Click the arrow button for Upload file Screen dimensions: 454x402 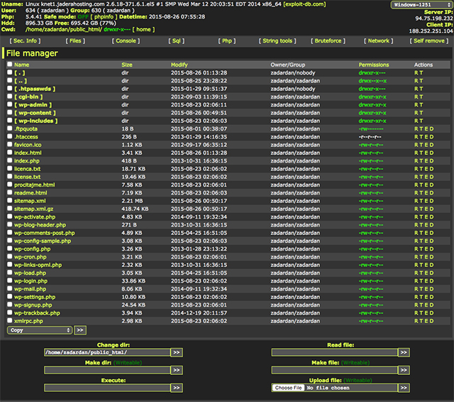pyautogui.click(x=404, y=388)
